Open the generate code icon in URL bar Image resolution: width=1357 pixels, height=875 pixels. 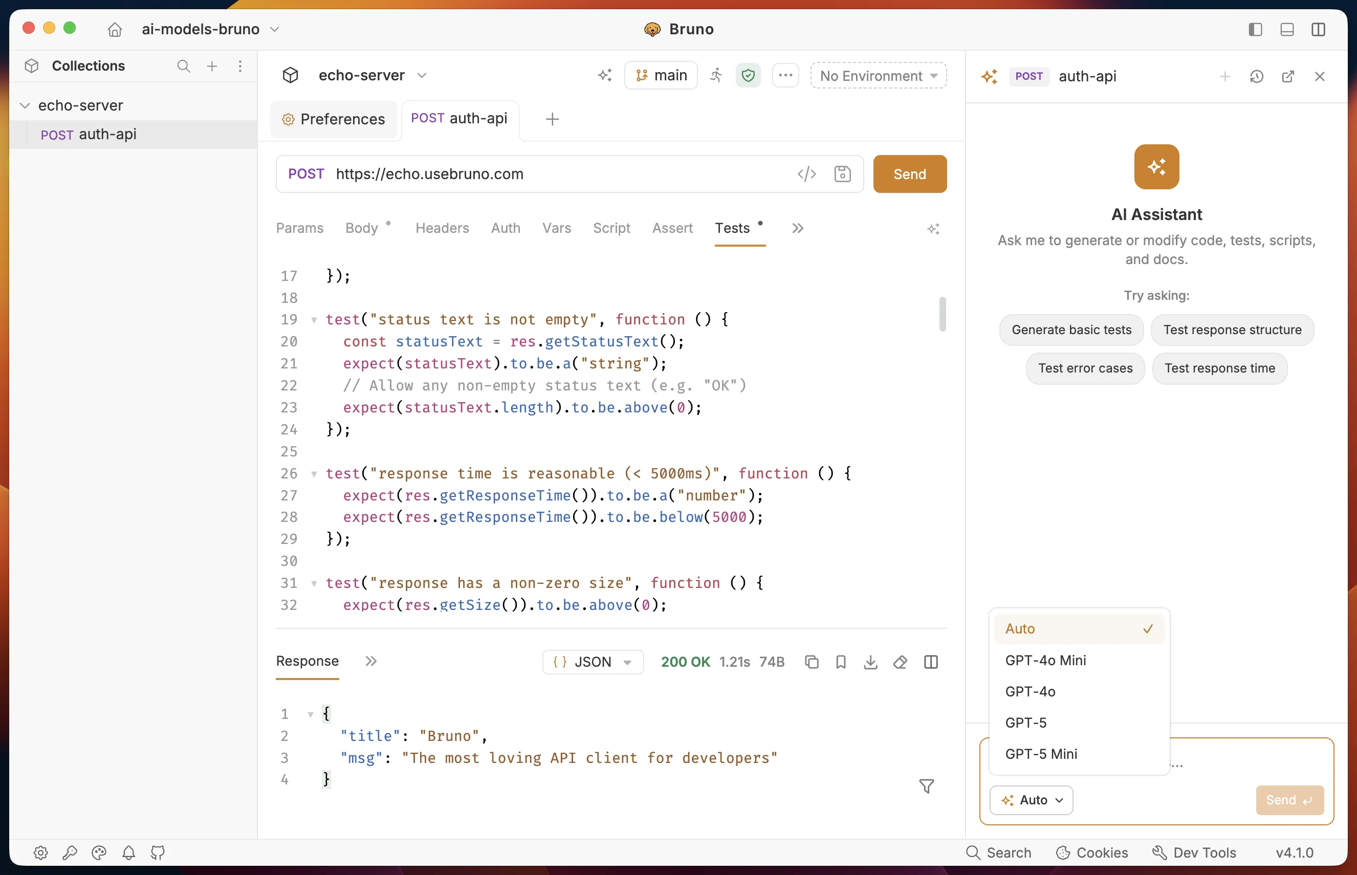pos(806,174)
